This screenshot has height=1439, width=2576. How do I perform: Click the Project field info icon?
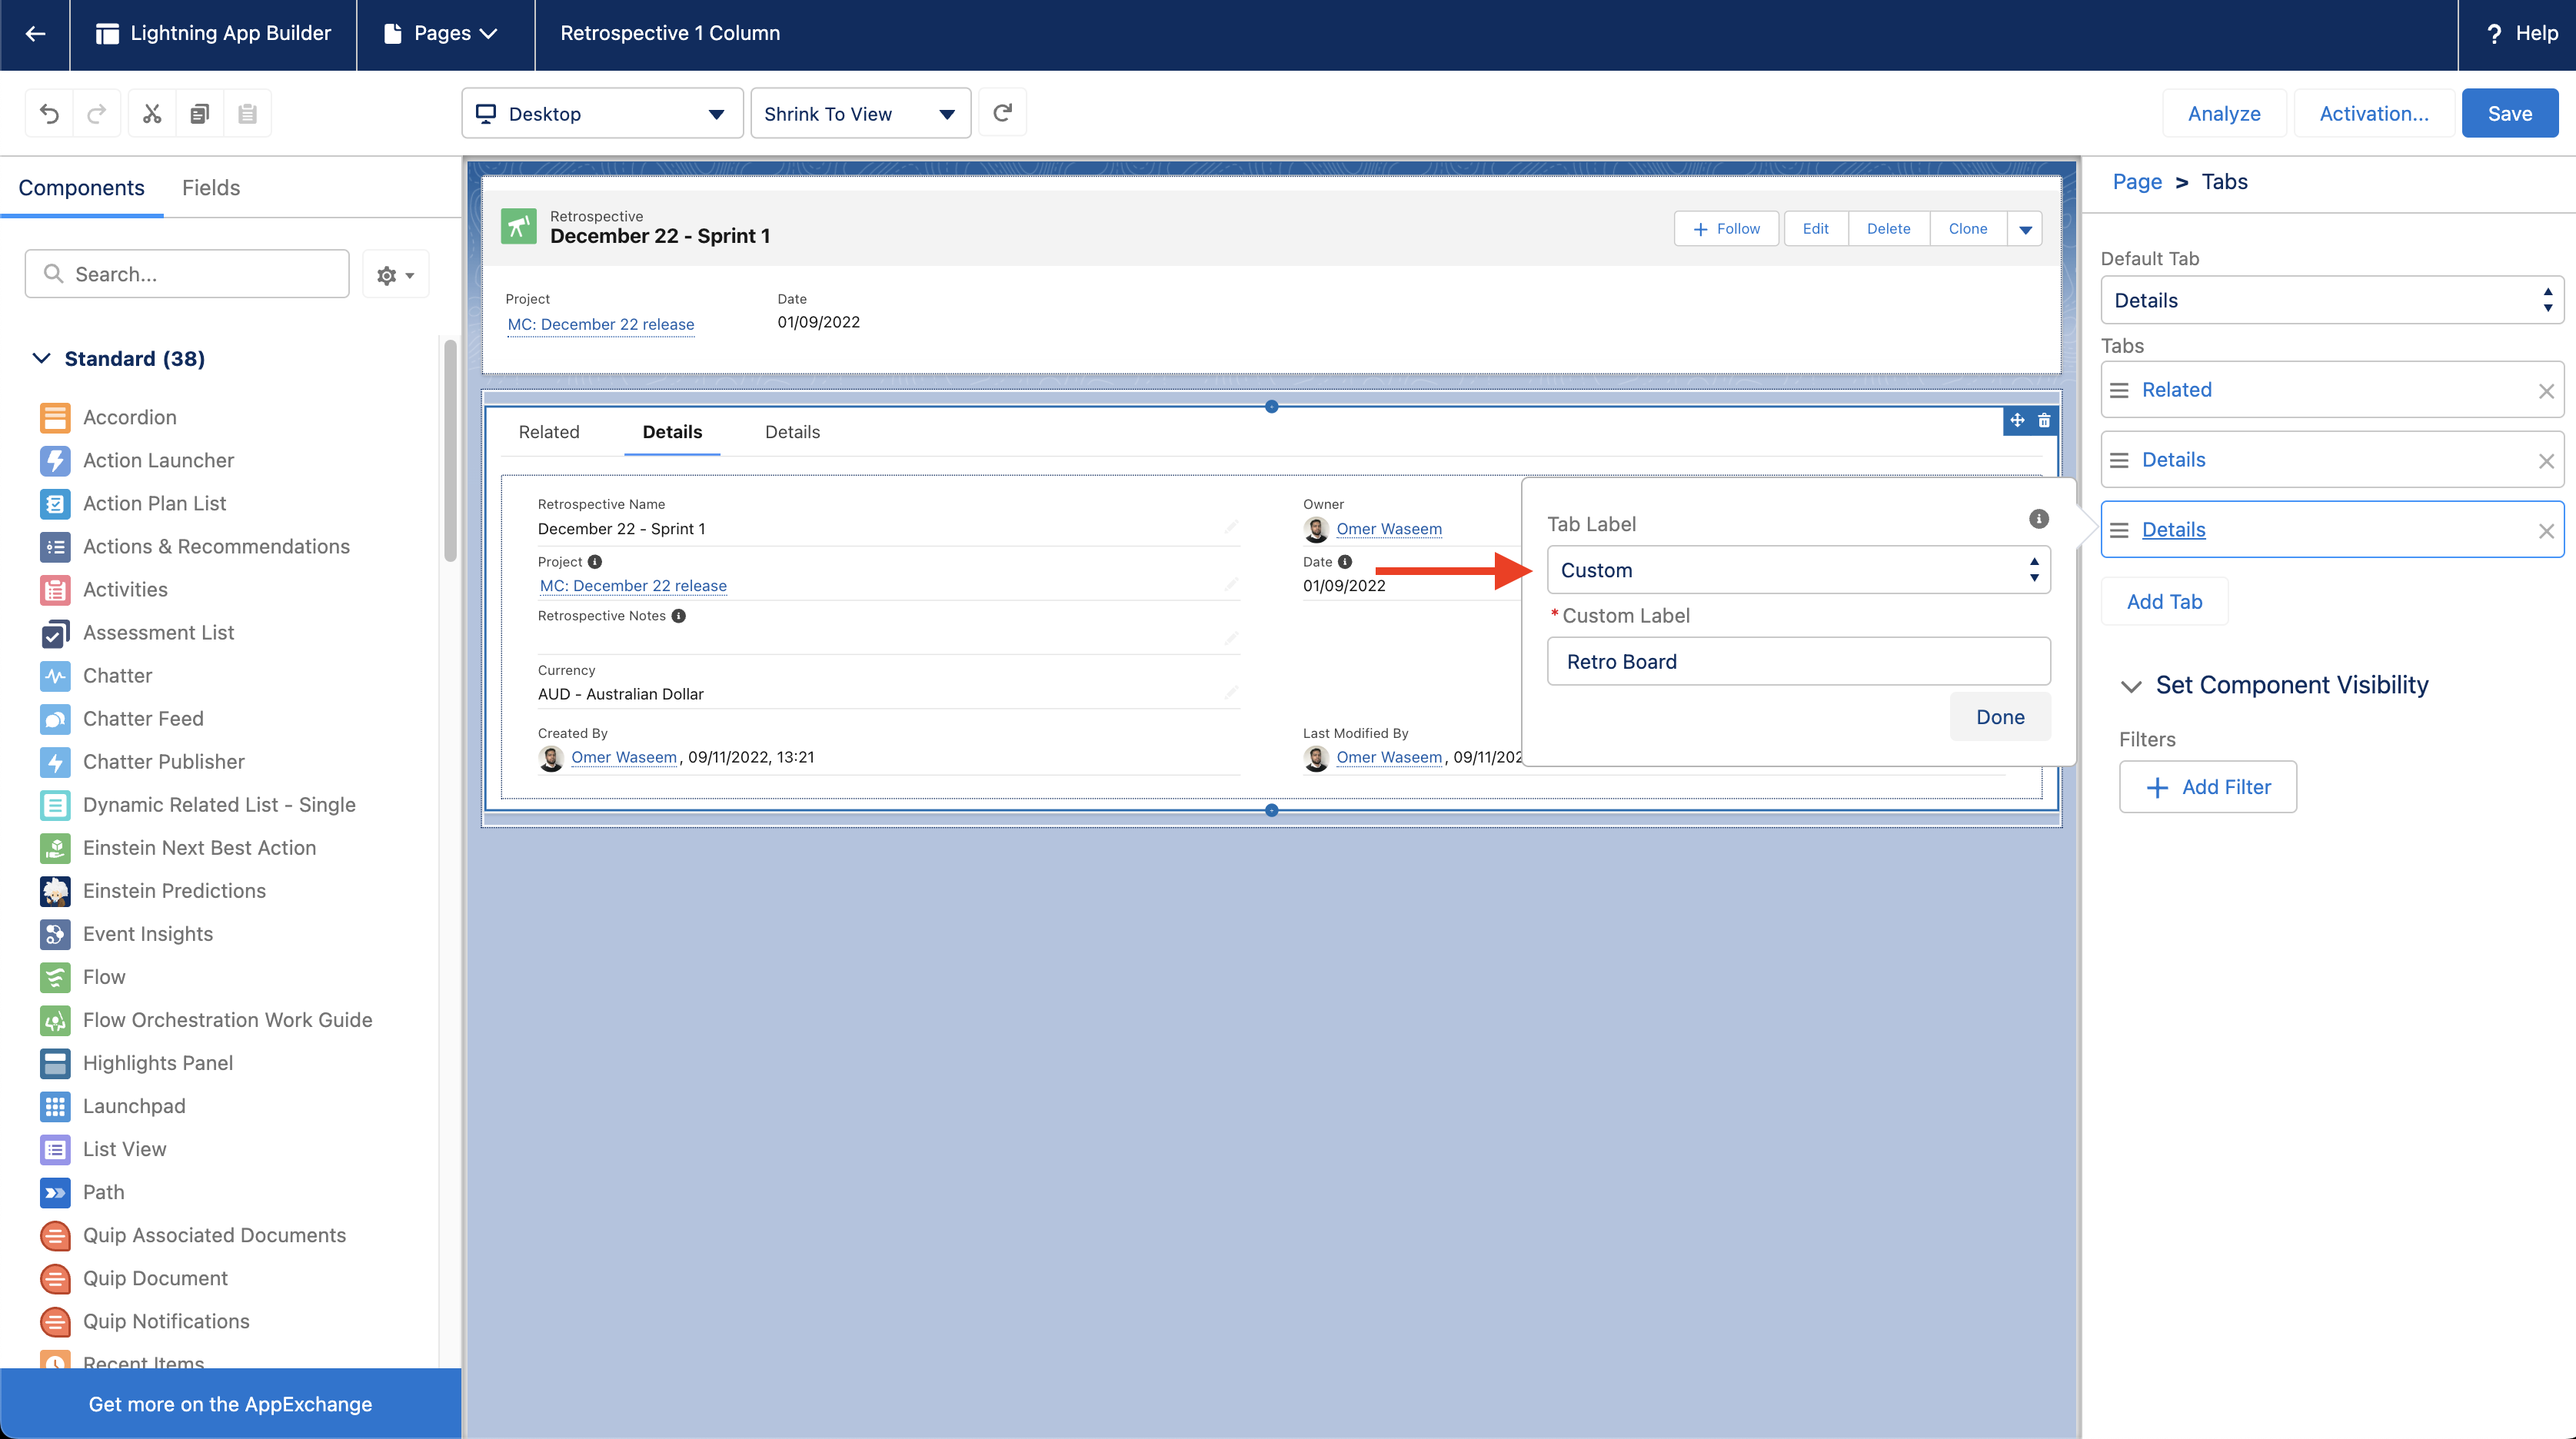point(595,562)
